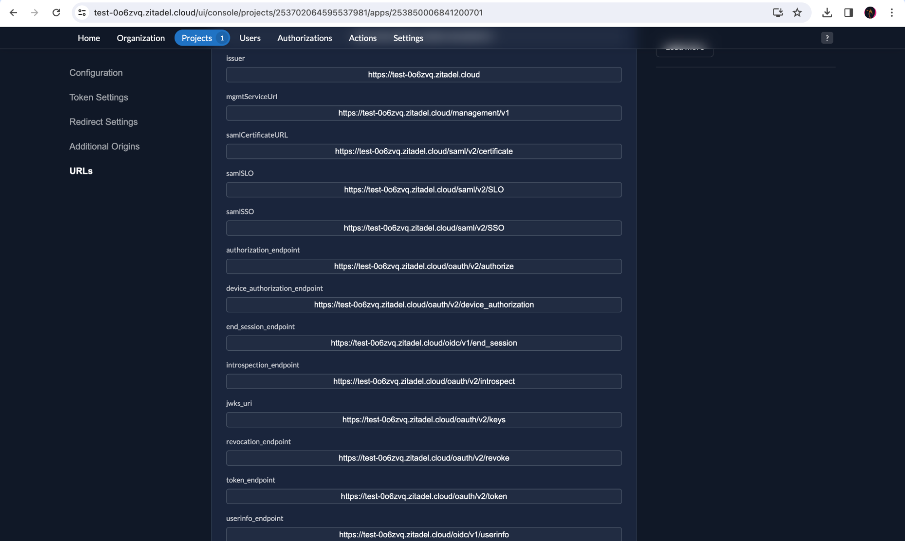Open the Actions navigation item
905x541 pixels.
[362, 38]
